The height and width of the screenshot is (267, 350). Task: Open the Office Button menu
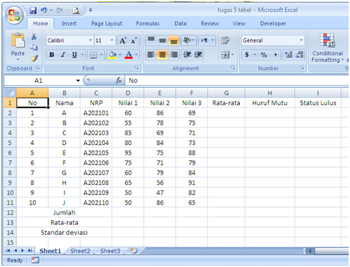pyautogui.click(x=14, y=15)
